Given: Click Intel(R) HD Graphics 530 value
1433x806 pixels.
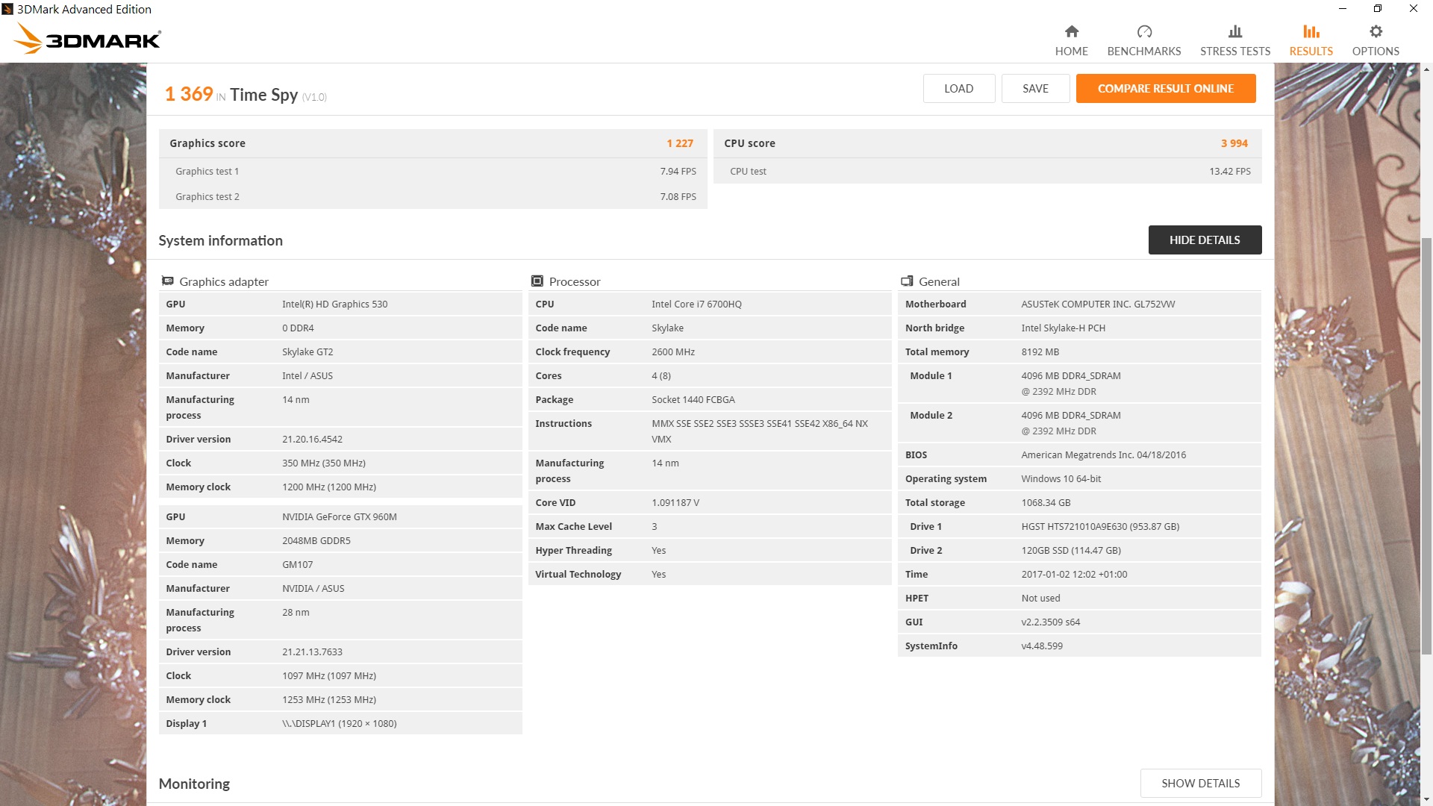Looking at the screenshot, I should 334,304.
